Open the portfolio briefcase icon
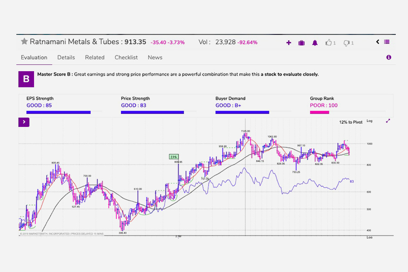The image size is (408, 272). (x=301, y=43)
